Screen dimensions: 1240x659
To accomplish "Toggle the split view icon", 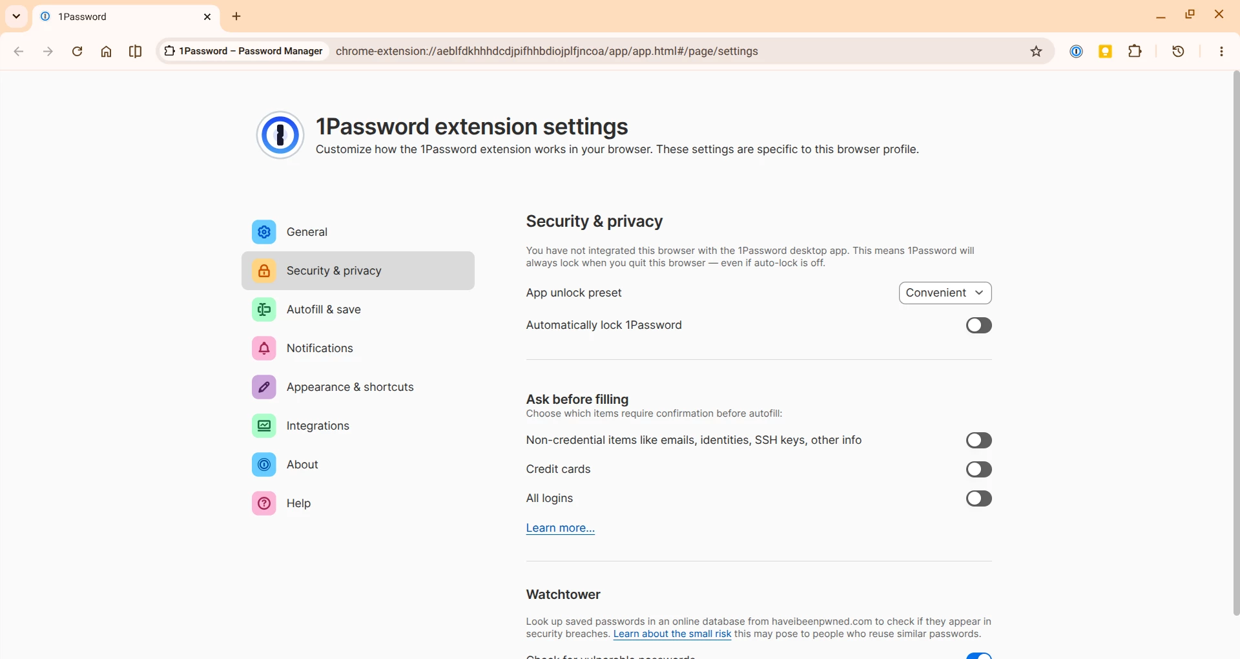I will [x=136, y=52].
